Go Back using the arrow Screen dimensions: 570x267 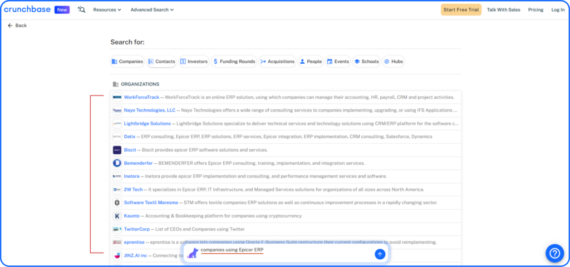point(17,26)
